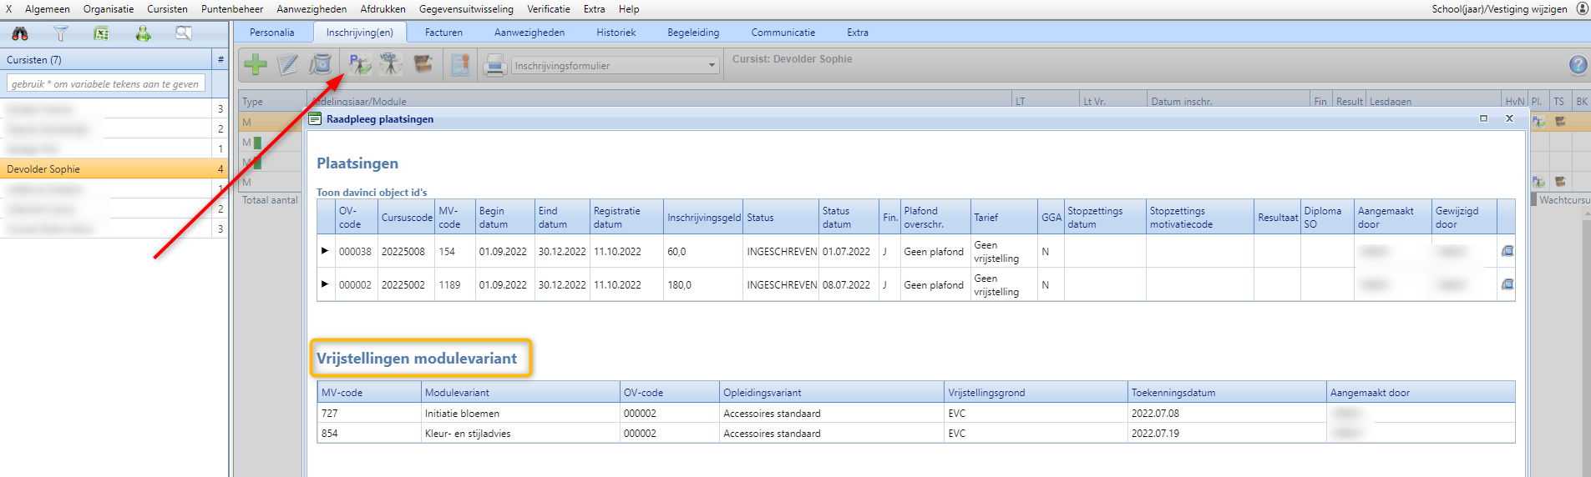This screenshot has height=477, width=1591.
Task: Click the X item at the top-left of menu bar
Action: tap(8, 9)
